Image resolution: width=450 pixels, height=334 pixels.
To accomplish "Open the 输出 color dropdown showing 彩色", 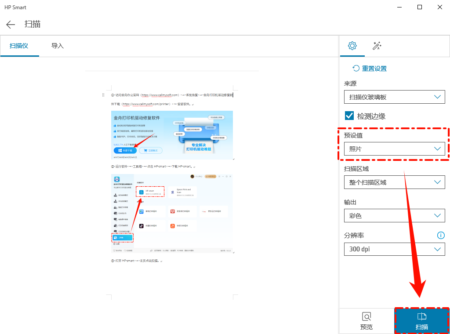I will coord(394,215).
